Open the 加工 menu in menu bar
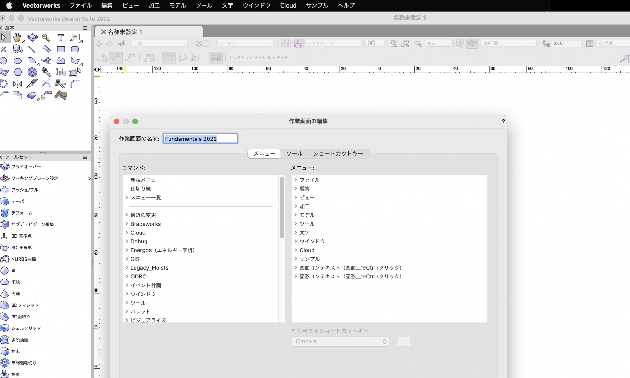Image resolution: width=630 pixels, height=378 pixels. pos(154,5)
